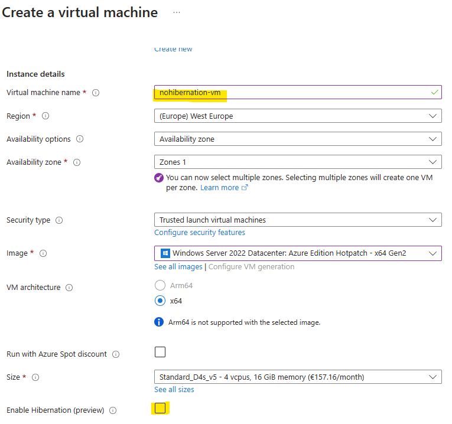Image resolution: width=452 pixels, height=424 pixels.
Task: Click Configure VM generation link
Action: (251, 267)
